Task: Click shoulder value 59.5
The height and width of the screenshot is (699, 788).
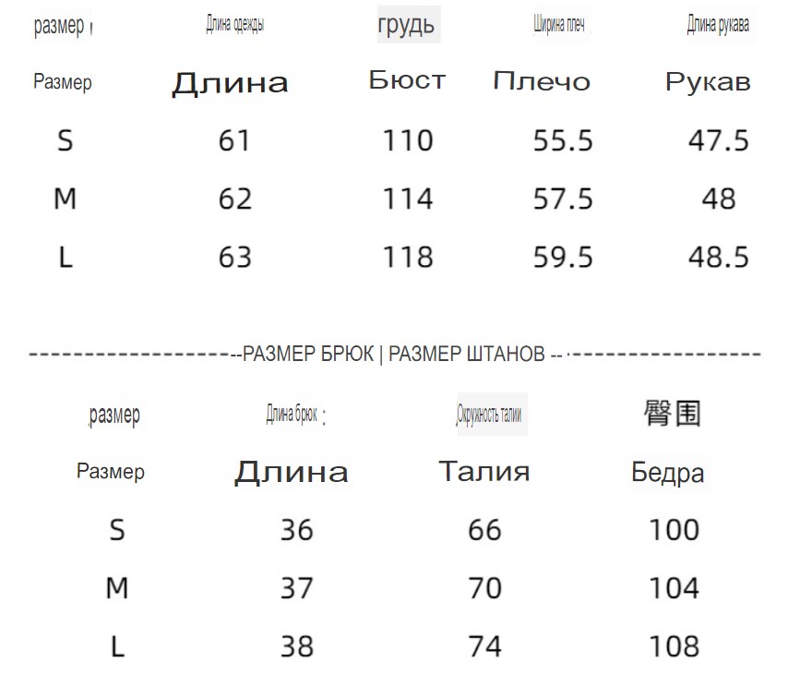Action: (x=563, y=257)
